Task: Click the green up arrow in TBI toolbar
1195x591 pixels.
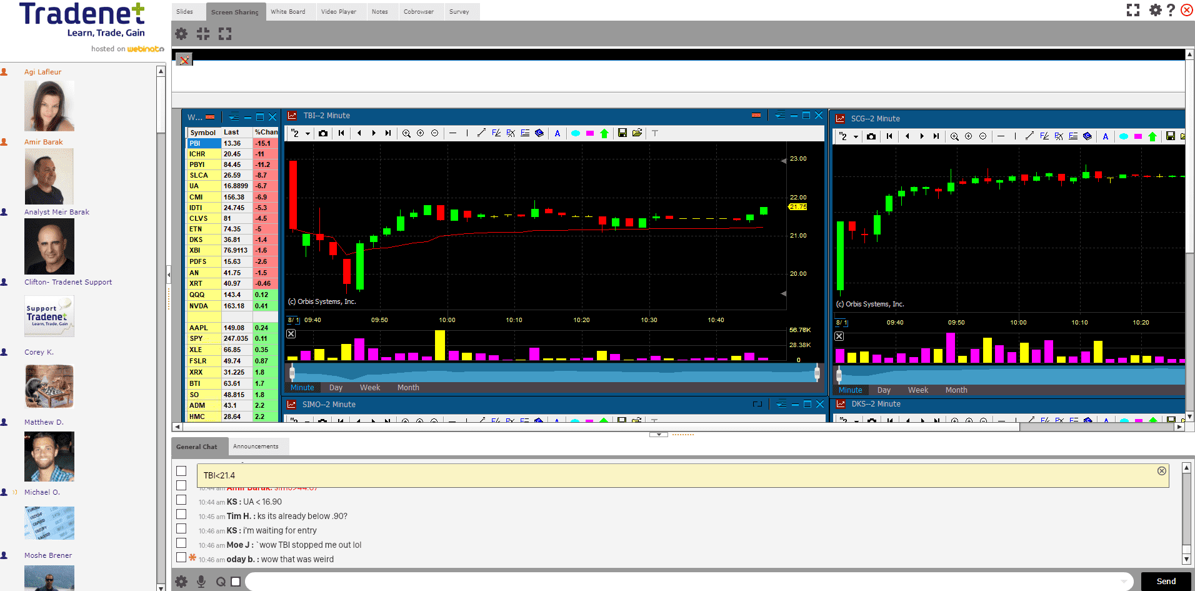Action: point(604,133)
